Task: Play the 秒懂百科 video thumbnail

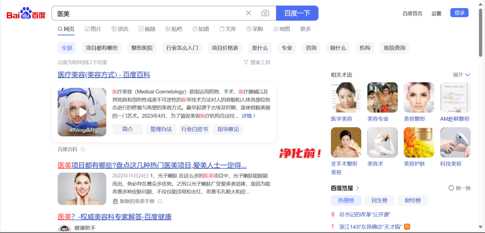Action: click(82, 112)
